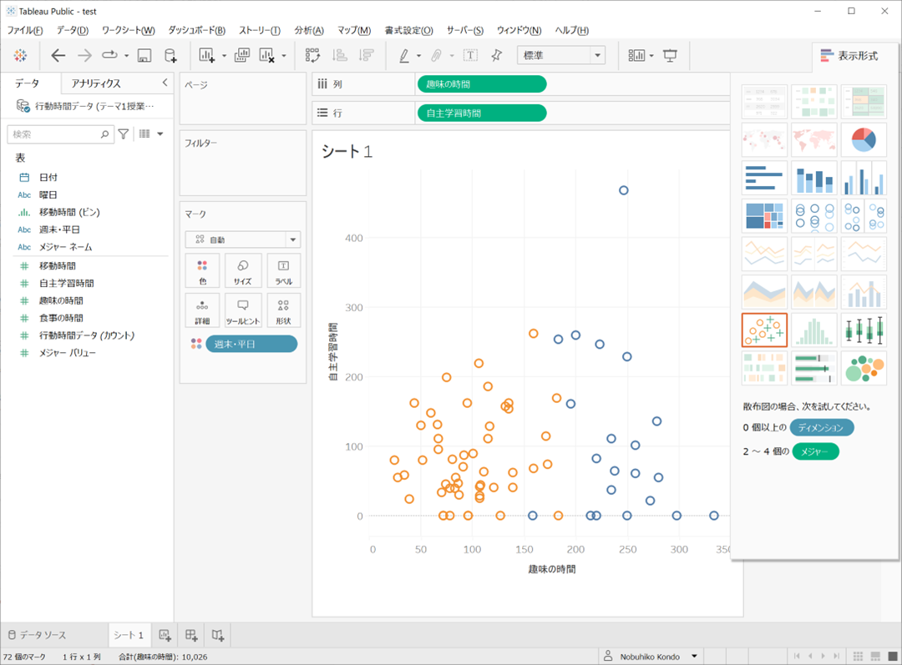Viewport: 902px width, 665px height.
Task: Click the ラベル label marks button
Action: click(283, 270)
